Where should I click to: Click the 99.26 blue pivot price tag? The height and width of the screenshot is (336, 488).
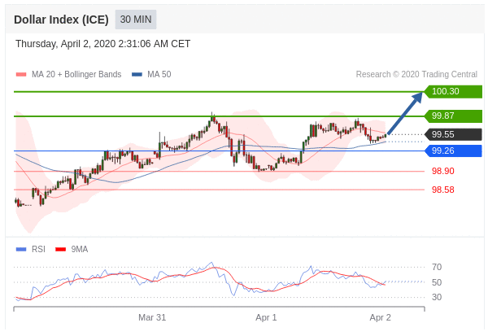(x=454, y=151)
